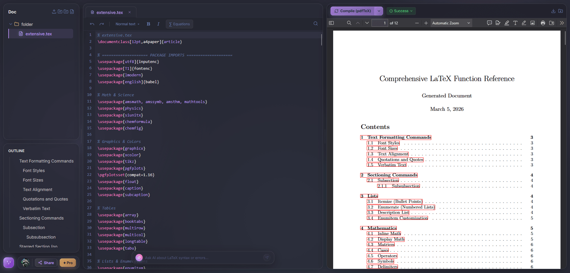Select the PDF freehand draw tool
Viewport: 570px width, 273px height.
(x=524, y=23)
